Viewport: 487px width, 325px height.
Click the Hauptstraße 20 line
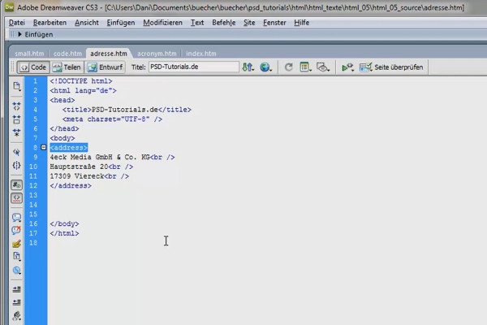pos(91,167)
